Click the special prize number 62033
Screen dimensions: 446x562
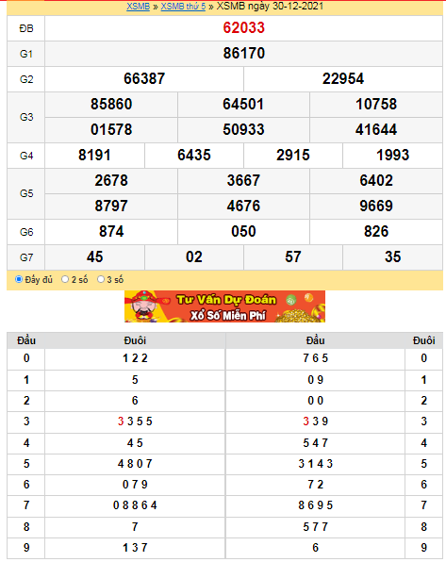tap(244, 28)
